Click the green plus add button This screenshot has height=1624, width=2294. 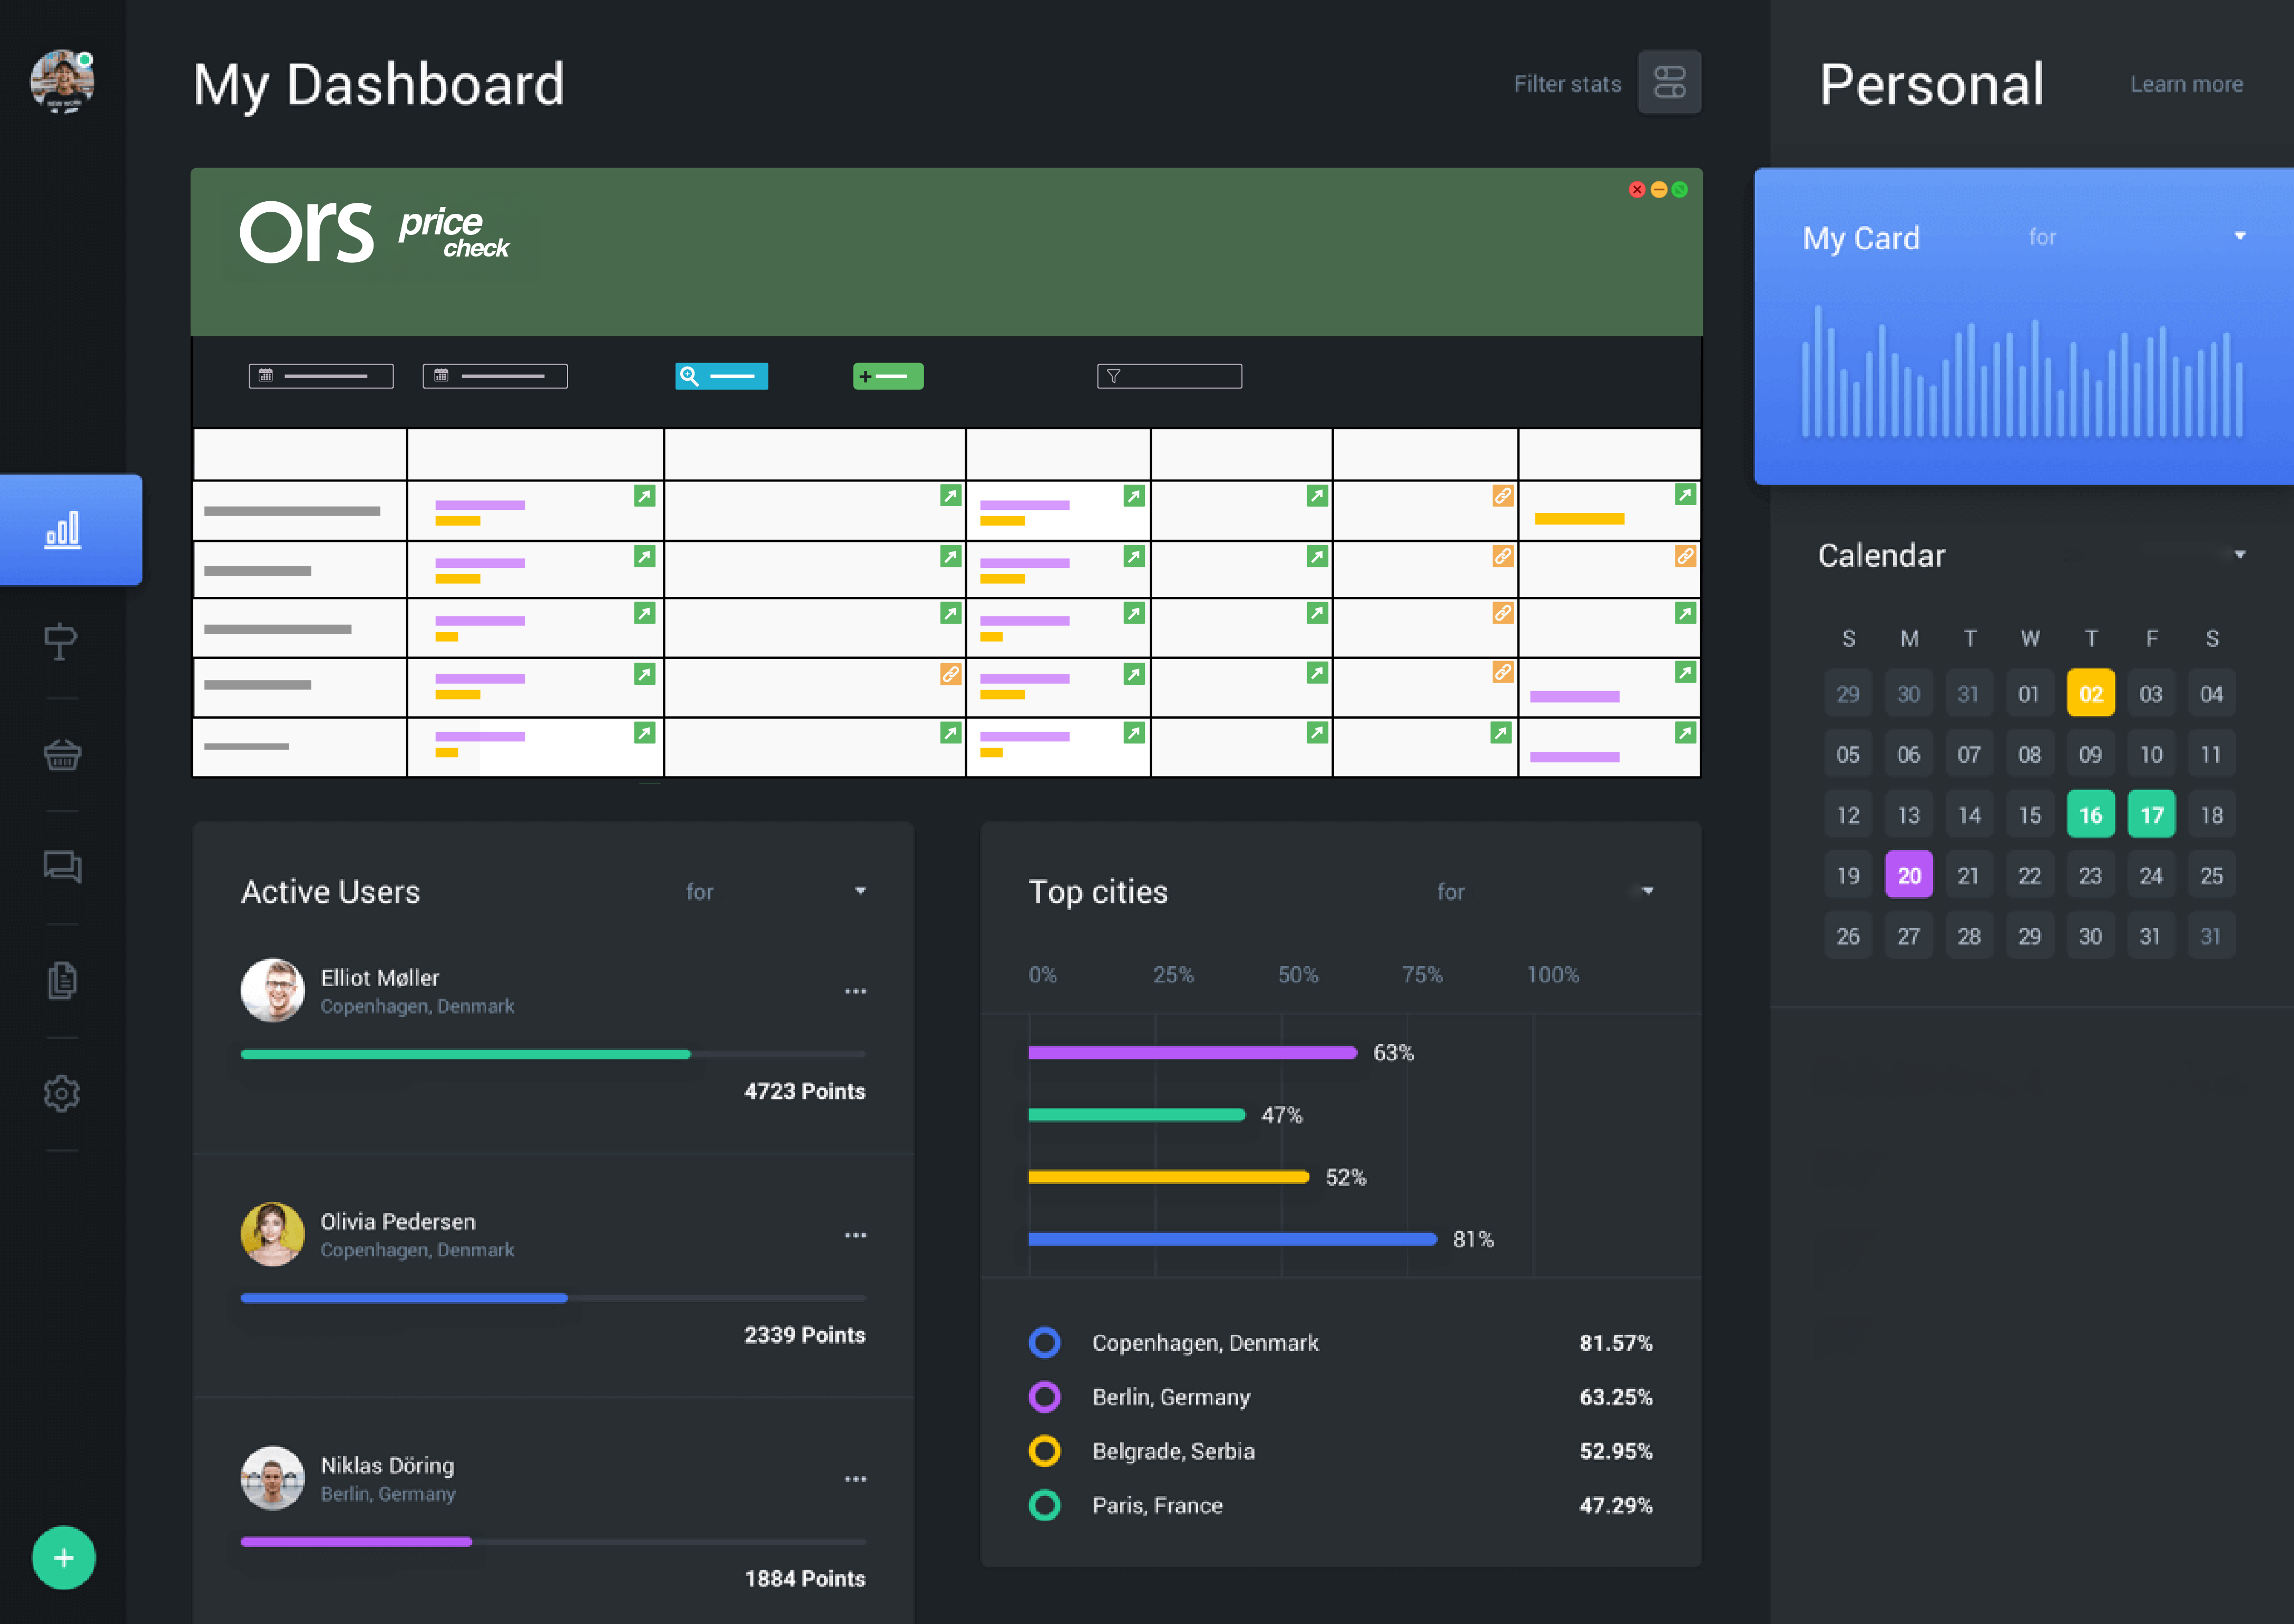point(63,1557)
